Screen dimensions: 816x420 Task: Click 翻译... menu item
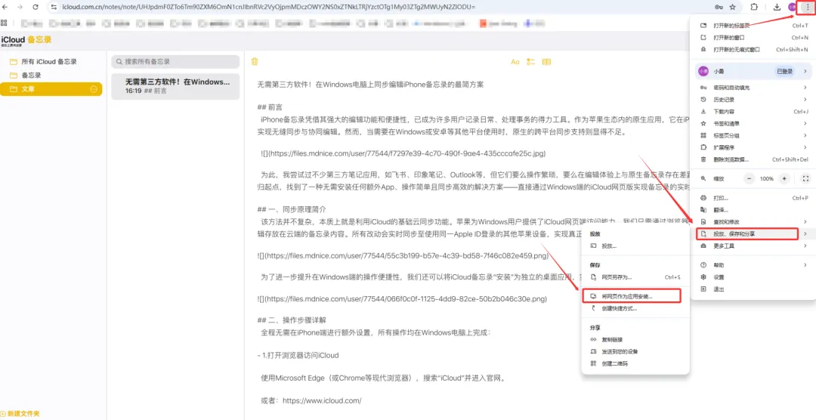pos(753,210)
